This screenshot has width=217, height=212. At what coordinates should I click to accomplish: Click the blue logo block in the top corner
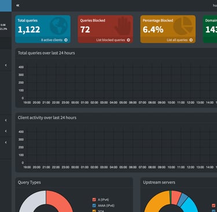(x=6, y=6)
